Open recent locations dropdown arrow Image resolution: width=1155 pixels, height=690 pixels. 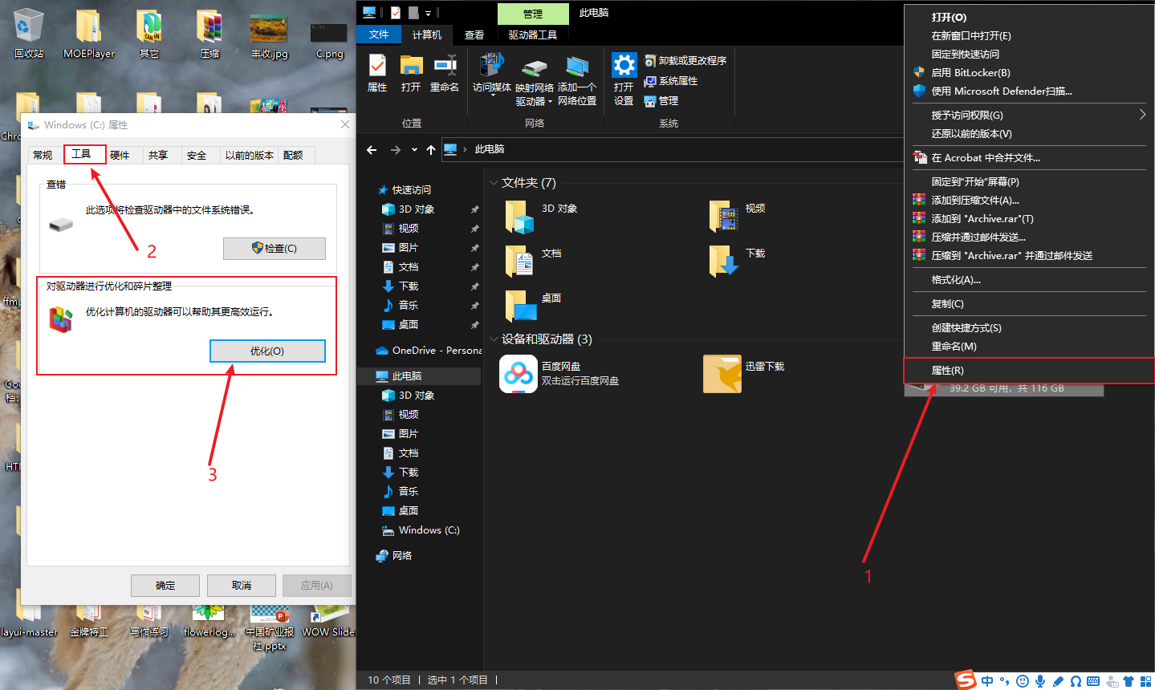click(x=414, y=150)
